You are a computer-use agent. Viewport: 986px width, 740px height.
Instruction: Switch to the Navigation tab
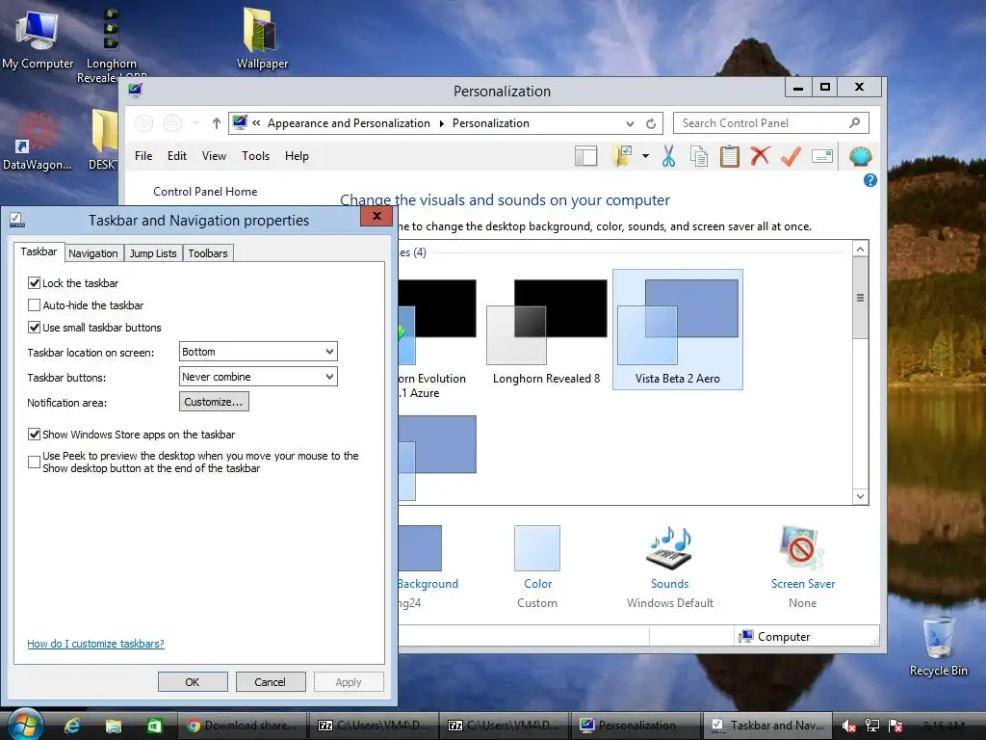pos(93,253)
